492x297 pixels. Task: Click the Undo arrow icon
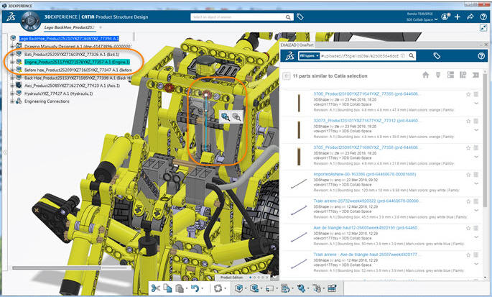point(195,288)
